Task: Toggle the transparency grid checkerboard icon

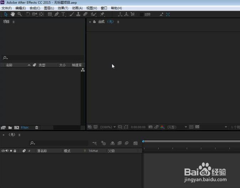Action: click(197, 127)
